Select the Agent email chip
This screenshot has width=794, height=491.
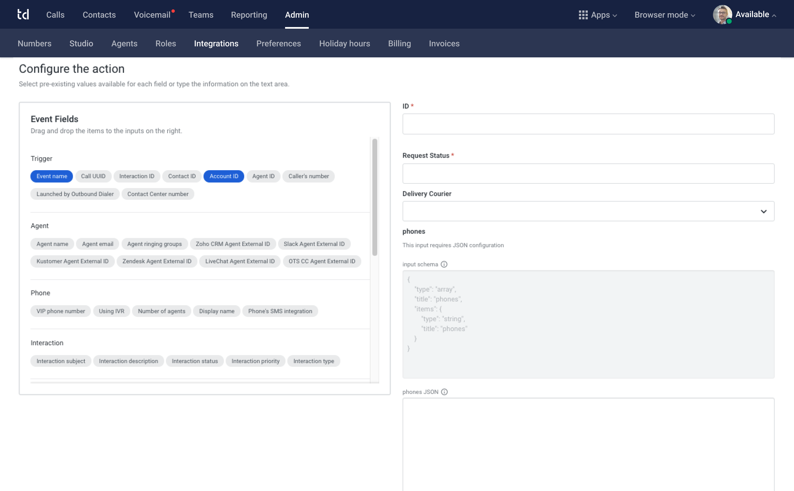point(98,244)
